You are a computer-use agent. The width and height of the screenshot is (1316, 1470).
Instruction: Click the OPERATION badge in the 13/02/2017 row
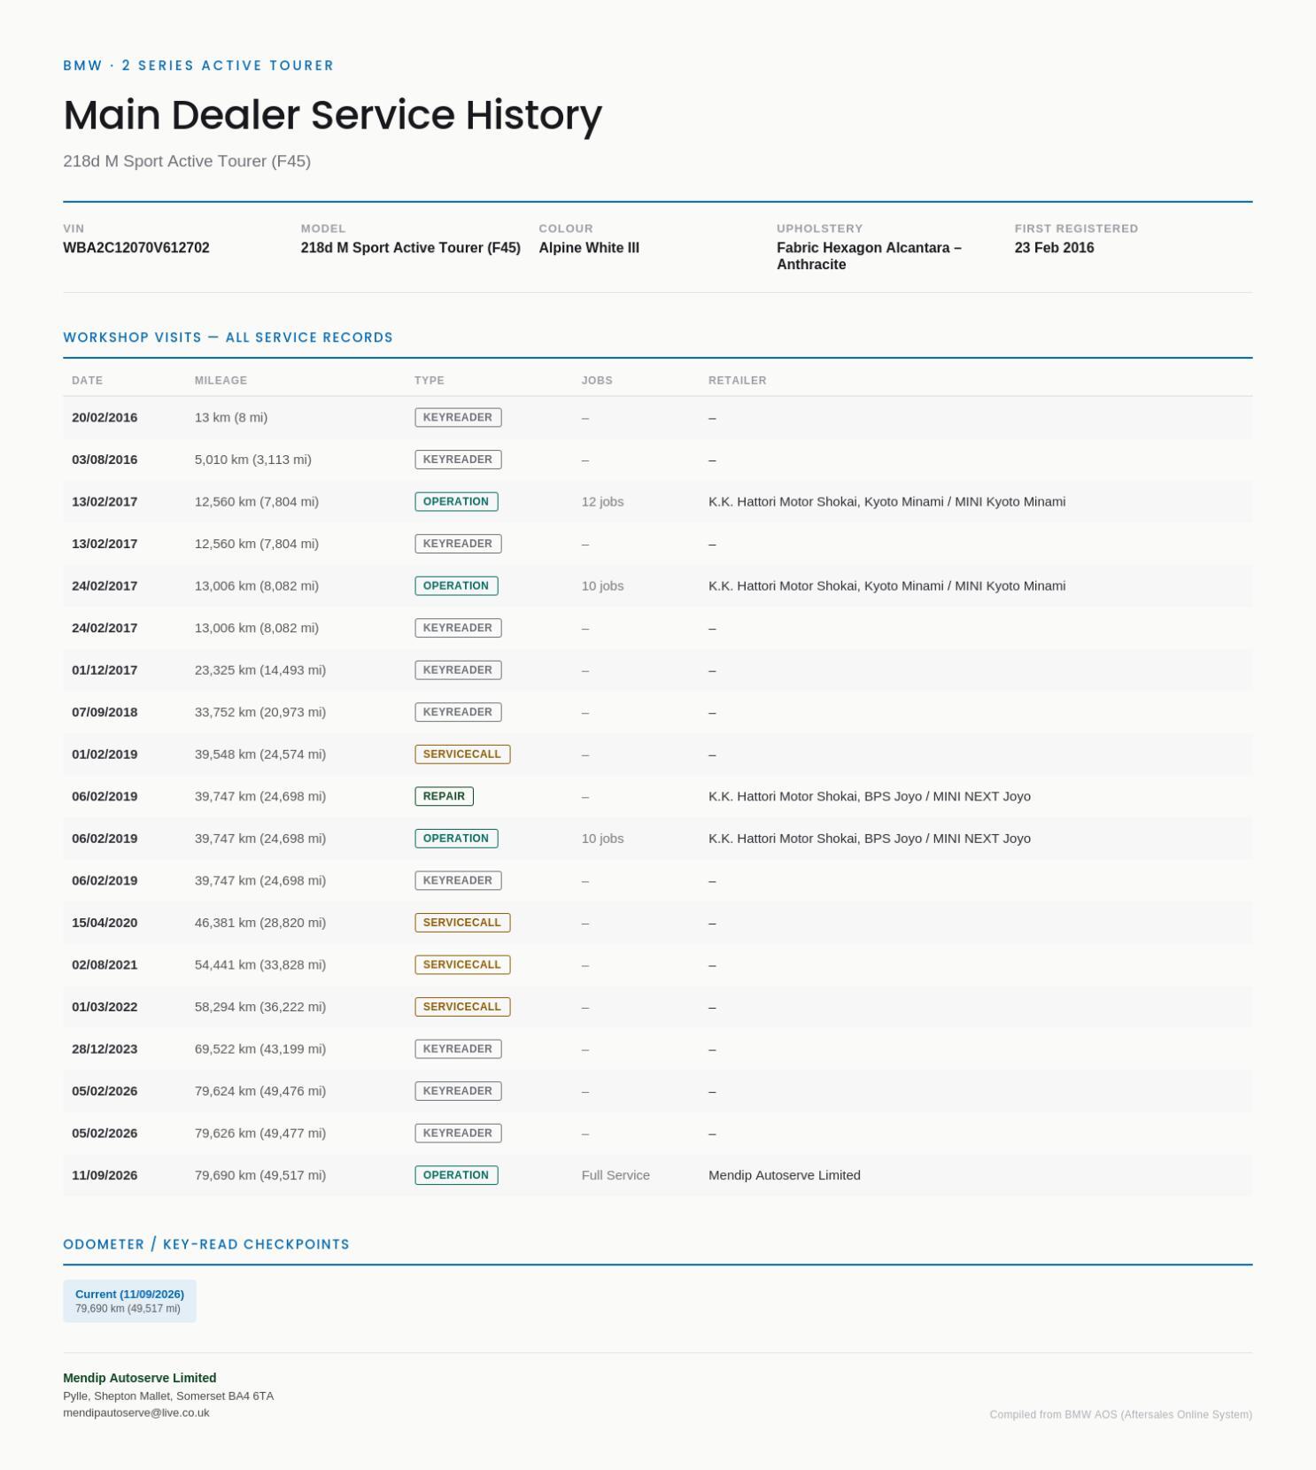456,501
